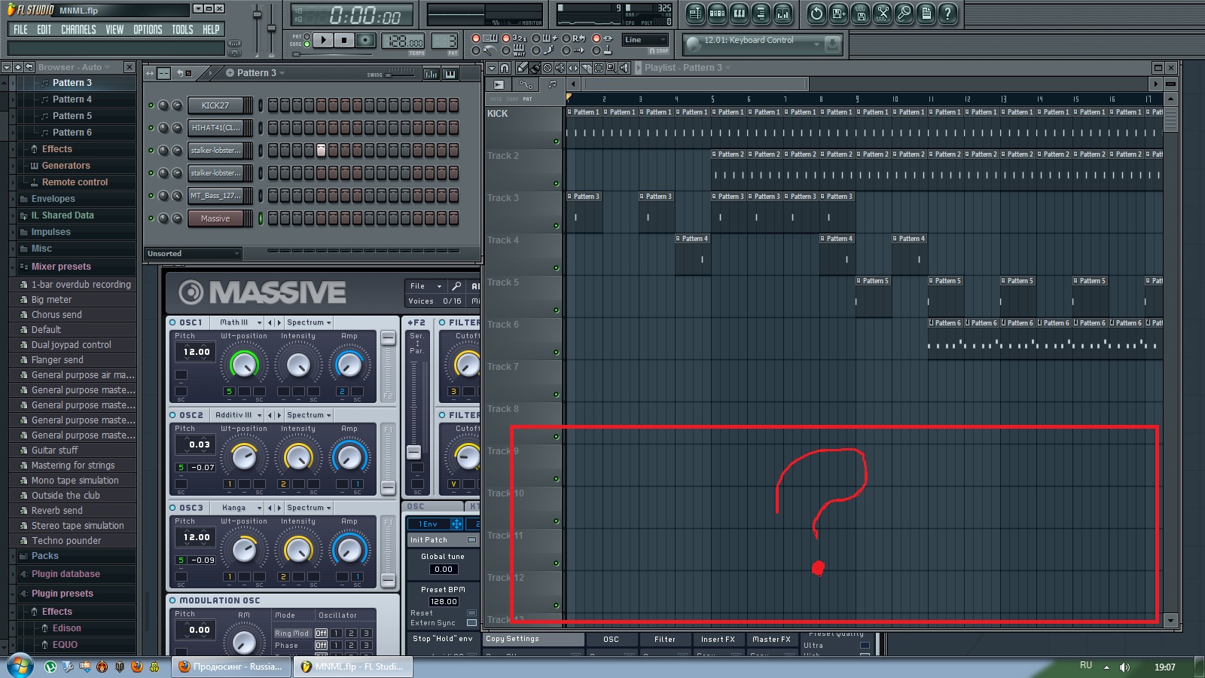Click Massive Copy Settings button
Screen dimensions: 1205x678
[x=533, y=639]
